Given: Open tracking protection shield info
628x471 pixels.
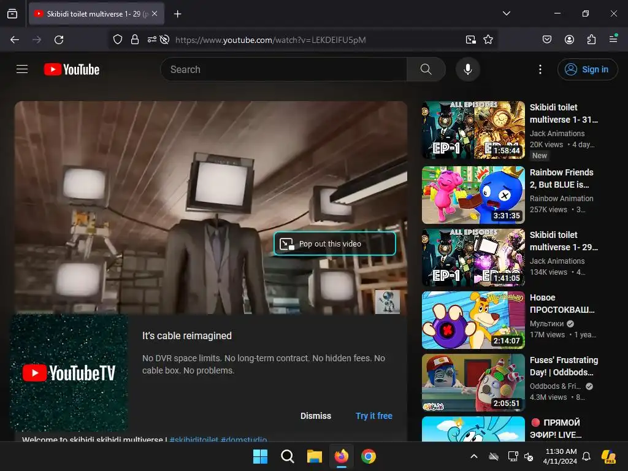Looking at the screenshot, I should pos(117,40).
